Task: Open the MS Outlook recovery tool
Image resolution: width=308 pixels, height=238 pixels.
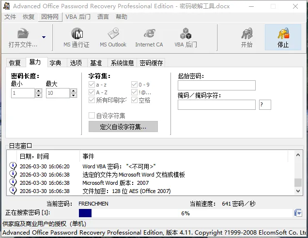Action: (x=113, y=37)
